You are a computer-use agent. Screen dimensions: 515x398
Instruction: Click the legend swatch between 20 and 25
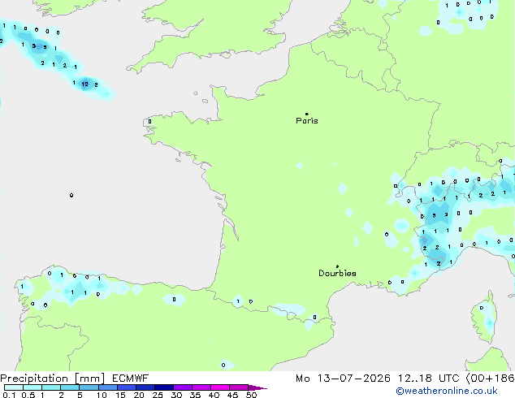click(x=145, y=387)
